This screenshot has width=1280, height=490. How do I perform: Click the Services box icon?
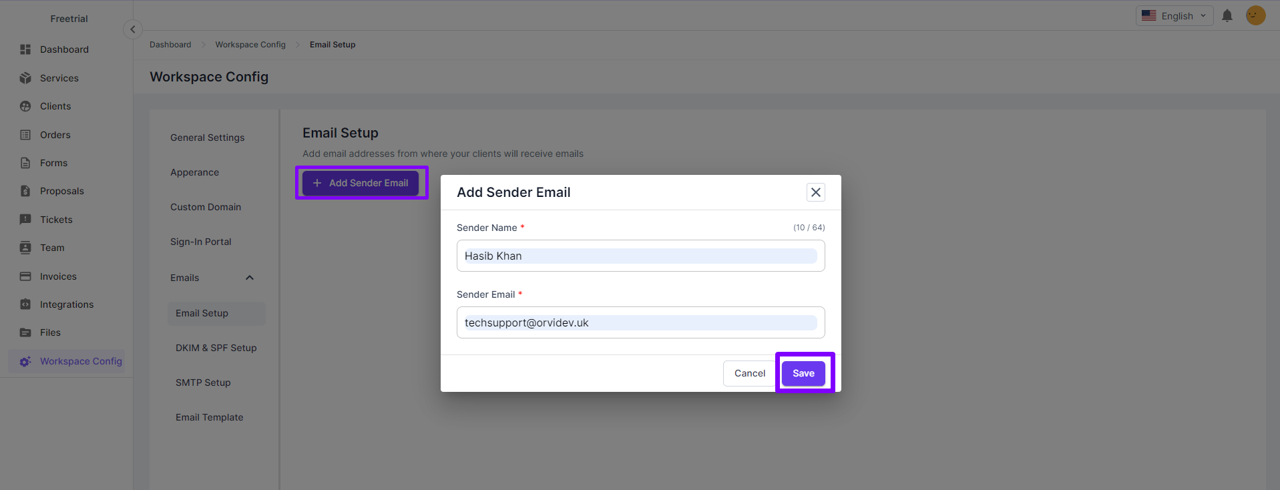click(25, 78)
